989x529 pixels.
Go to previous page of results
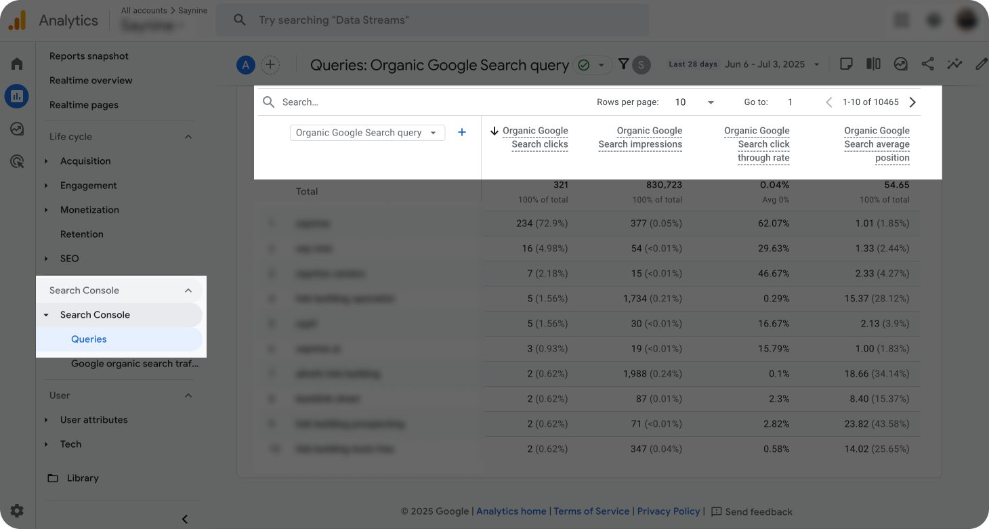coord(828,102)
